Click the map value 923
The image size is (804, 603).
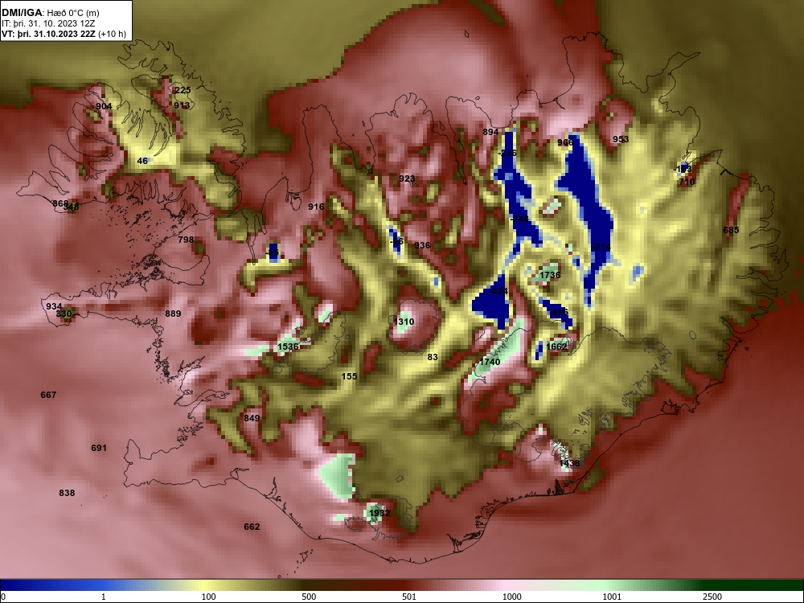407,178
